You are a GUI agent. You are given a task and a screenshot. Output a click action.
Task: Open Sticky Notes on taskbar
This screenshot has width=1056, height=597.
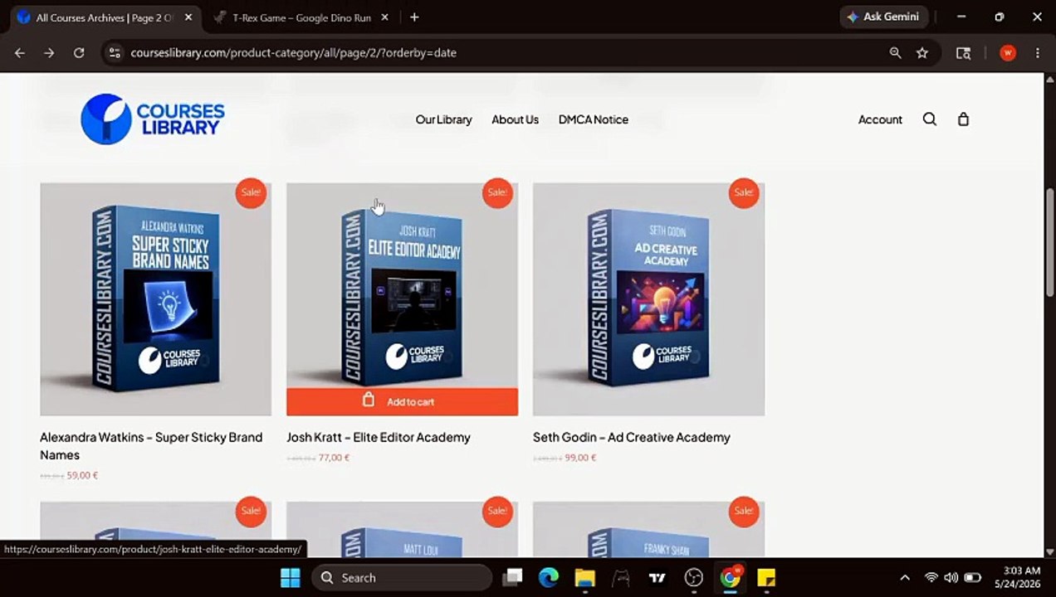[766, 578]
